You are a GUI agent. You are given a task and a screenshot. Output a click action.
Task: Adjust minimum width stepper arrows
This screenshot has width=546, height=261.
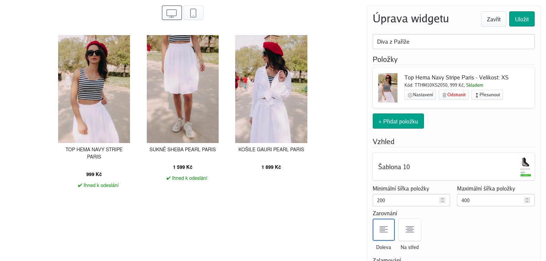[x=443, y=200]
